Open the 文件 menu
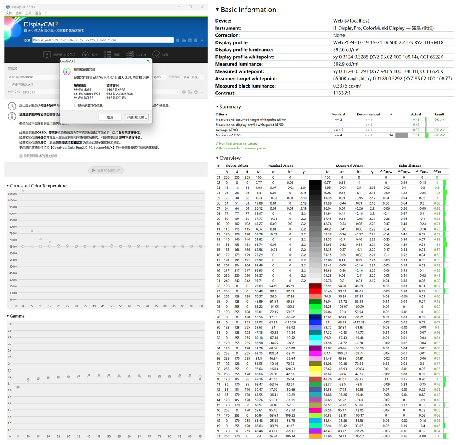This screenshot has height=445, width=456. [x=9, y=13]
